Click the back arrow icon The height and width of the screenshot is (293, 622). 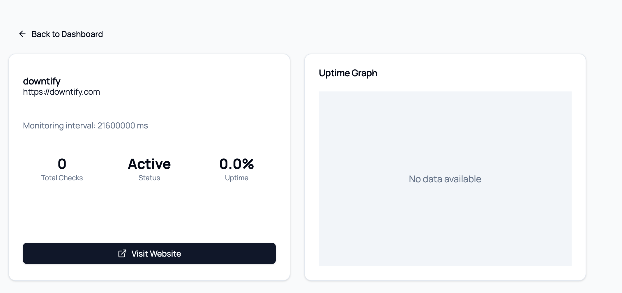click(22, 34)
